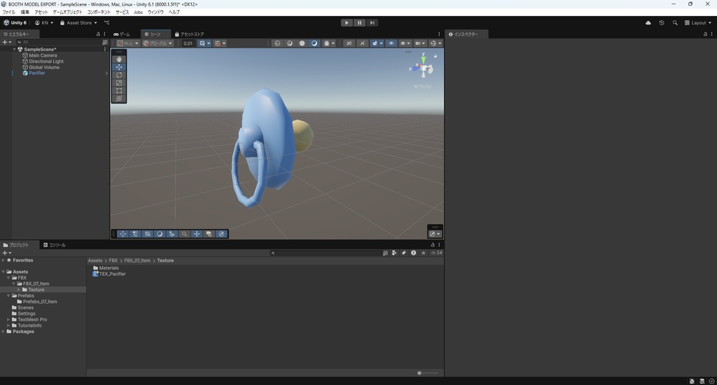Click the 0.01 snap increment field
Screen dimensions: 717x385
pyautogui.click(x=188, y=43)
